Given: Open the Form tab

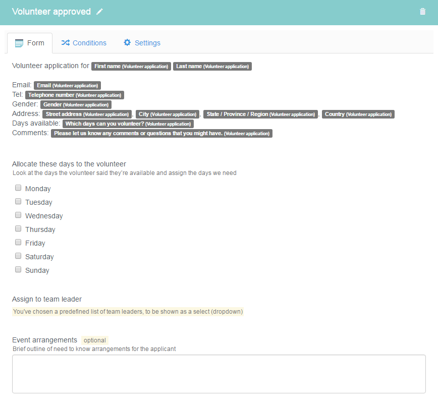Looking at the screenshot, I should click(30, 43).
